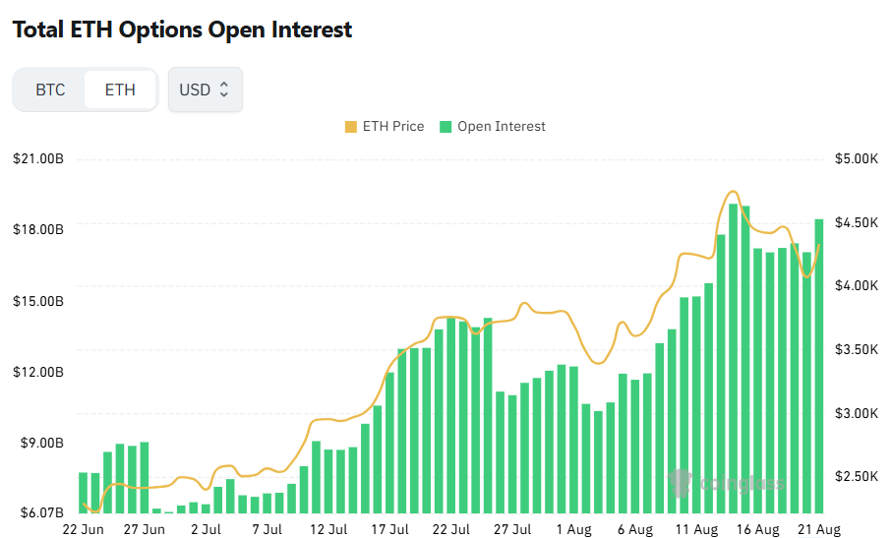This screenshot has height=538, width=891.
Task: Click the 1 Aug date label
Action: pos(574,529)
